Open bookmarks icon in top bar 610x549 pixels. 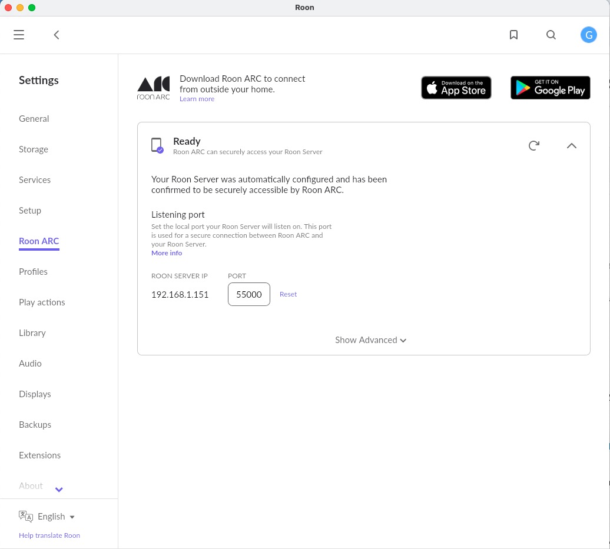coord(513,35)
